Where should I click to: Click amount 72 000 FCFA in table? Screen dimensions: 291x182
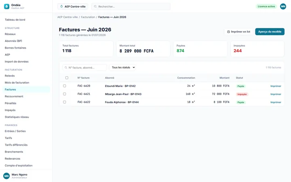[221, 94]
